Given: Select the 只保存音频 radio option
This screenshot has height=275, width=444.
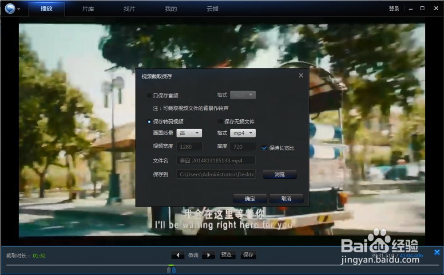Looking at the screenshot, I should (x=149, y=96).
